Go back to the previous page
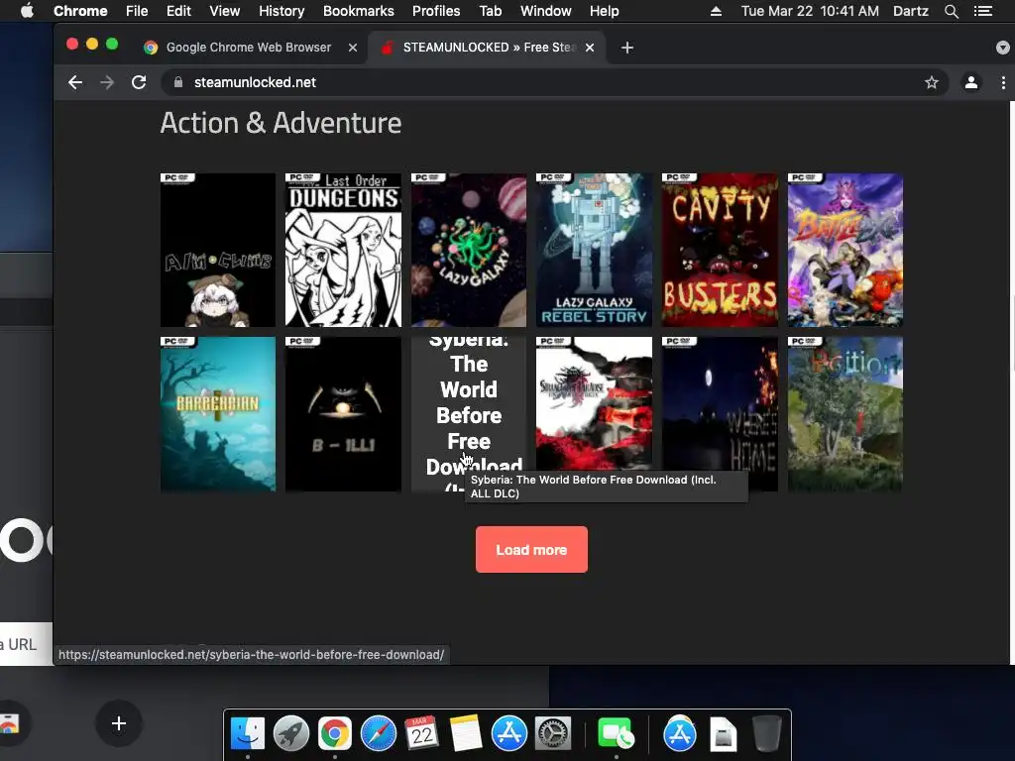 (x=75, y=82)
